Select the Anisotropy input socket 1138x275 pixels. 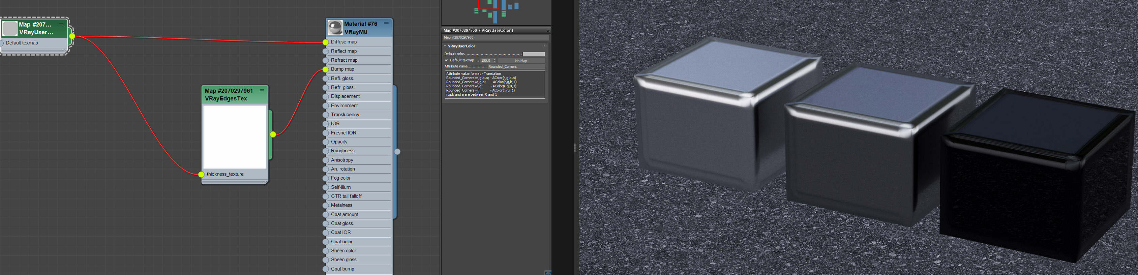(326, 160)
